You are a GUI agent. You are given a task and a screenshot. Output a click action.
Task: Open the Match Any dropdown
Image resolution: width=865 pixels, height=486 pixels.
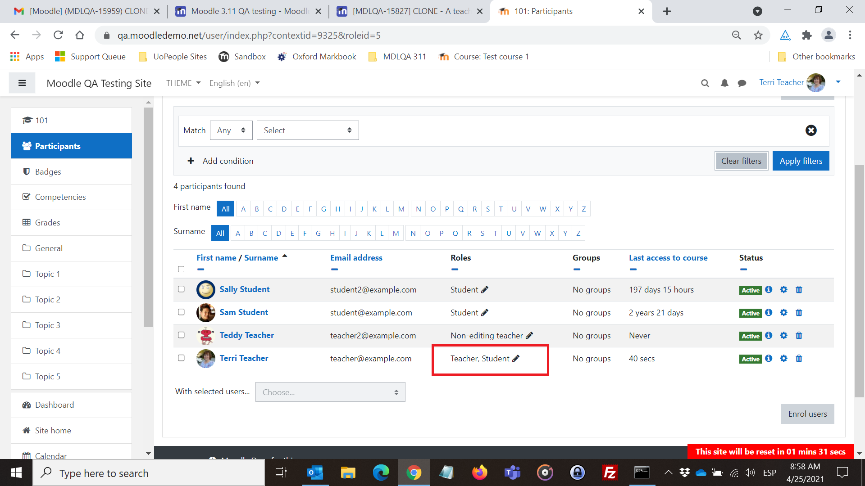pos(231,130)
